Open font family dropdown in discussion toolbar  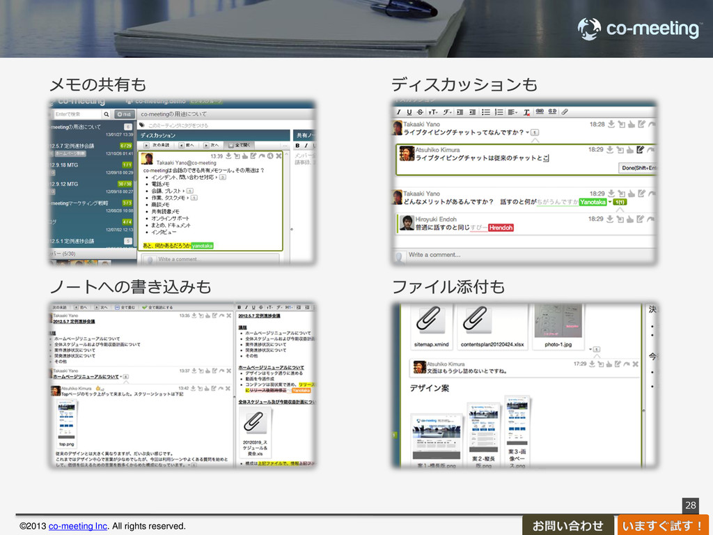pos(448,112)
